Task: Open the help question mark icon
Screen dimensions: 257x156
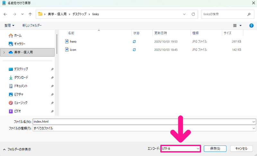Action: point(252,25)
